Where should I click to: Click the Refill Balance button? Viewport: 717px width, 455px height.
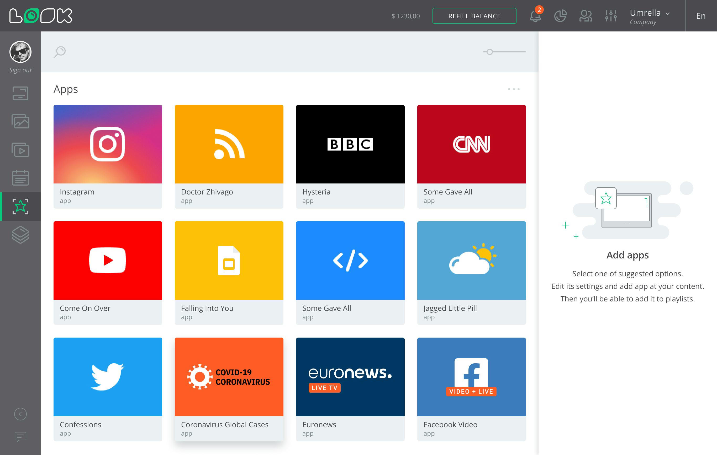[x=474, y=16]
